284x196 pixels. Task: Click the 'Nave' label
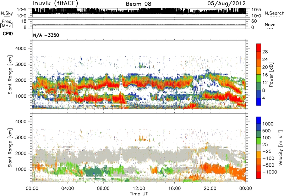coord(270,24)
